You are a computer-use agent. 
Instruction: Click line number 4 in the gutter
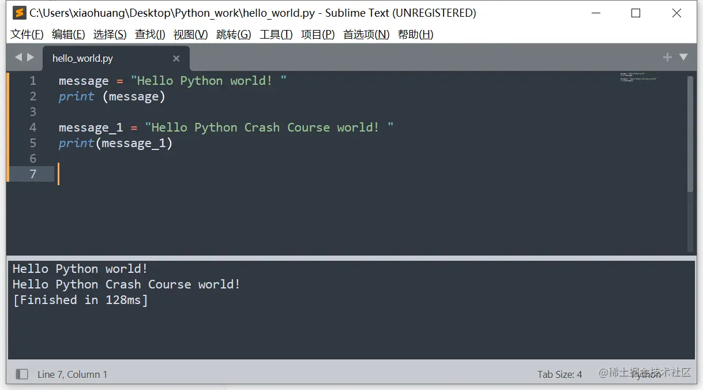33,127
